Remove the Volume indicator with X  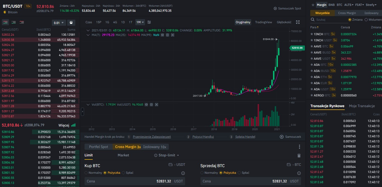(x=157, y=105)
